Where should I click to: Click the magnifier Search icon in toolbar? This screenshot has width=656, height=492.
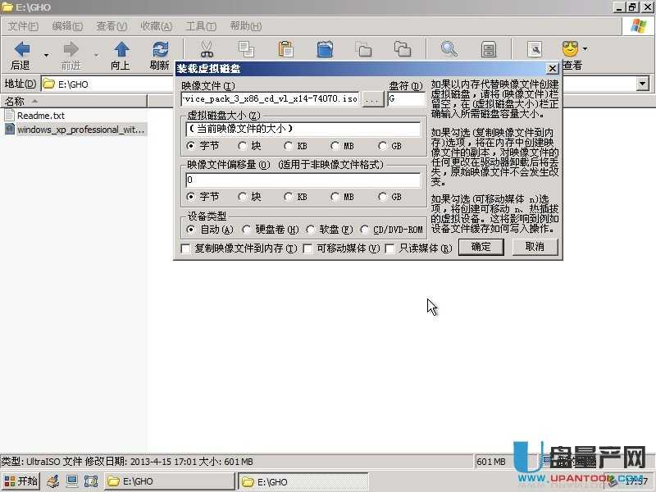449,50
